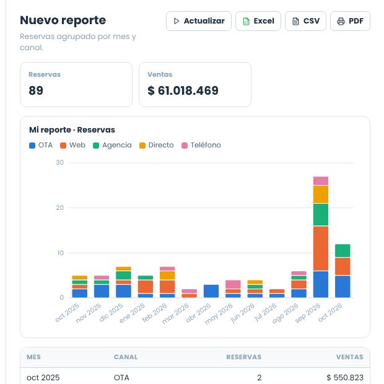
Task: Click the Nuevo reporte title
Action: (63, 20)
